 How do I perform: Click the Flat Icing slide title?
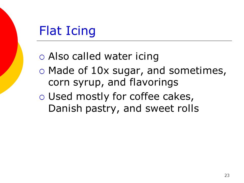[67, 31]
